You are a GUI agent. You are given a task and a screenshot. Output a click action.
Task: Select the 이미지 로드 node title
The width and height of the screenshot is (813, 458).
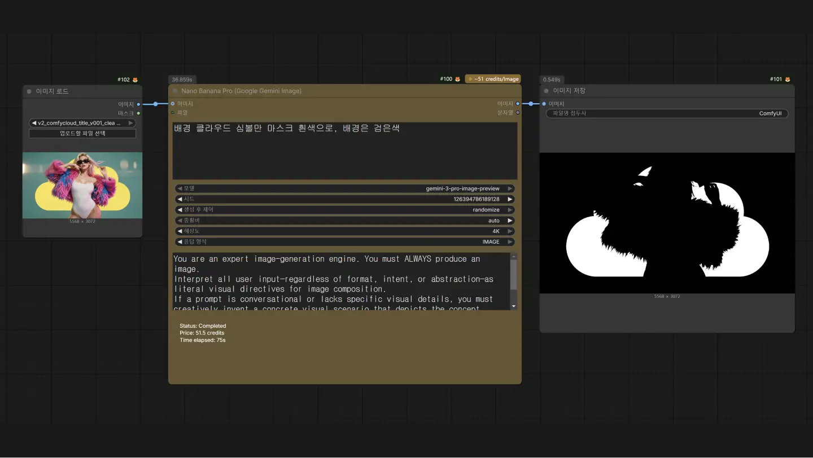(x=53, y=91)
